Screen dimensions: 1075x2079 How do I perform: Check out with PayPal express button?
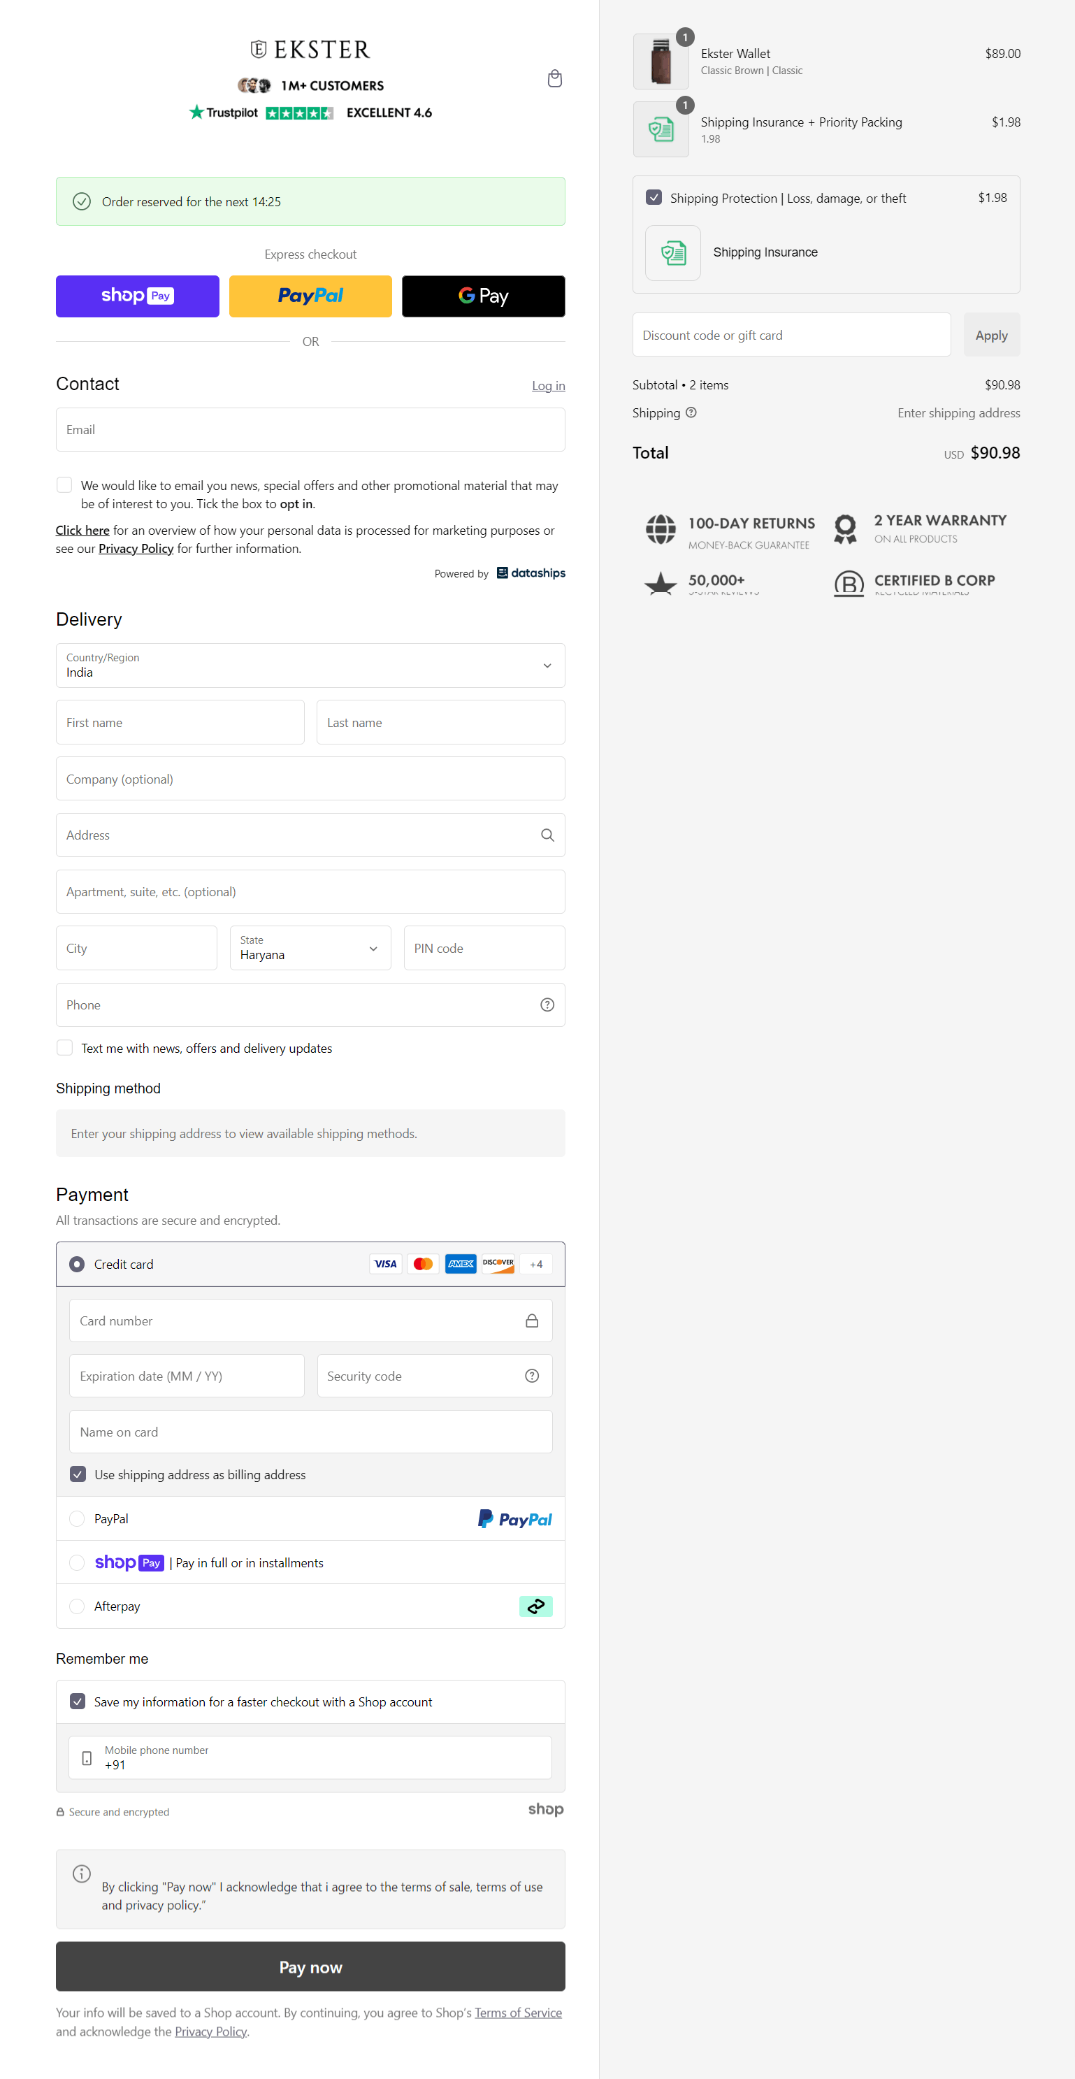pos(310,296)
